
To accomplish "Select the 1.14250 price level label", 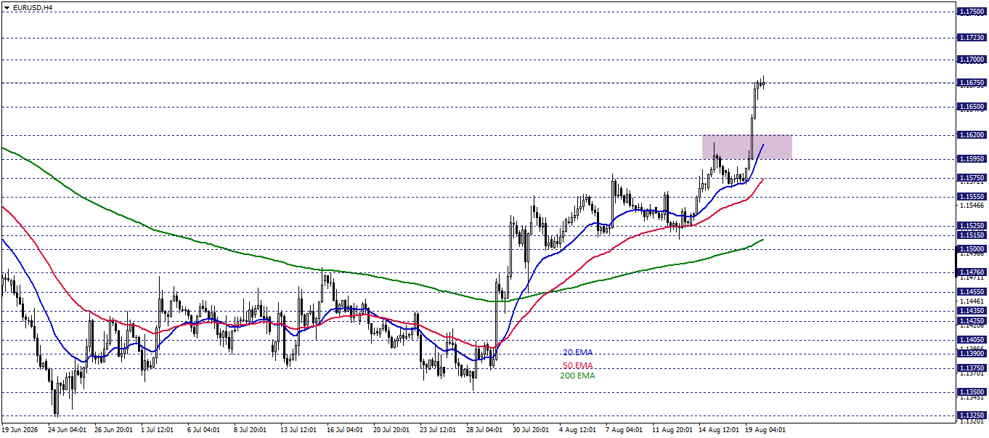I will (x=972, y=320).
